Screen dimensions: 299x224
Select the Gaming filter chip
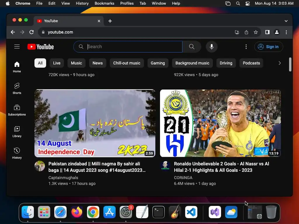click(x=158, y=63)
